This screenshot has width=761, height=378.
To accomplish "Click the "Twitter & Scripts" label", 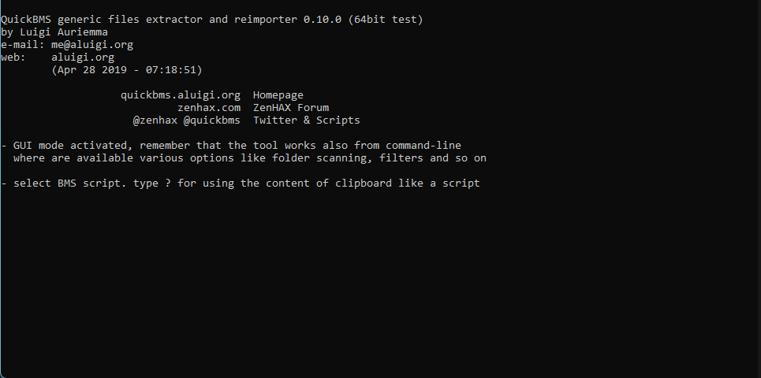I will pyautogui.click(x=307, y=120).
